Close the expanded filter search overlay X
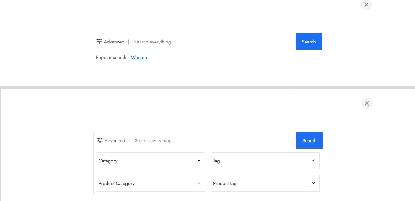 point(367,103)
